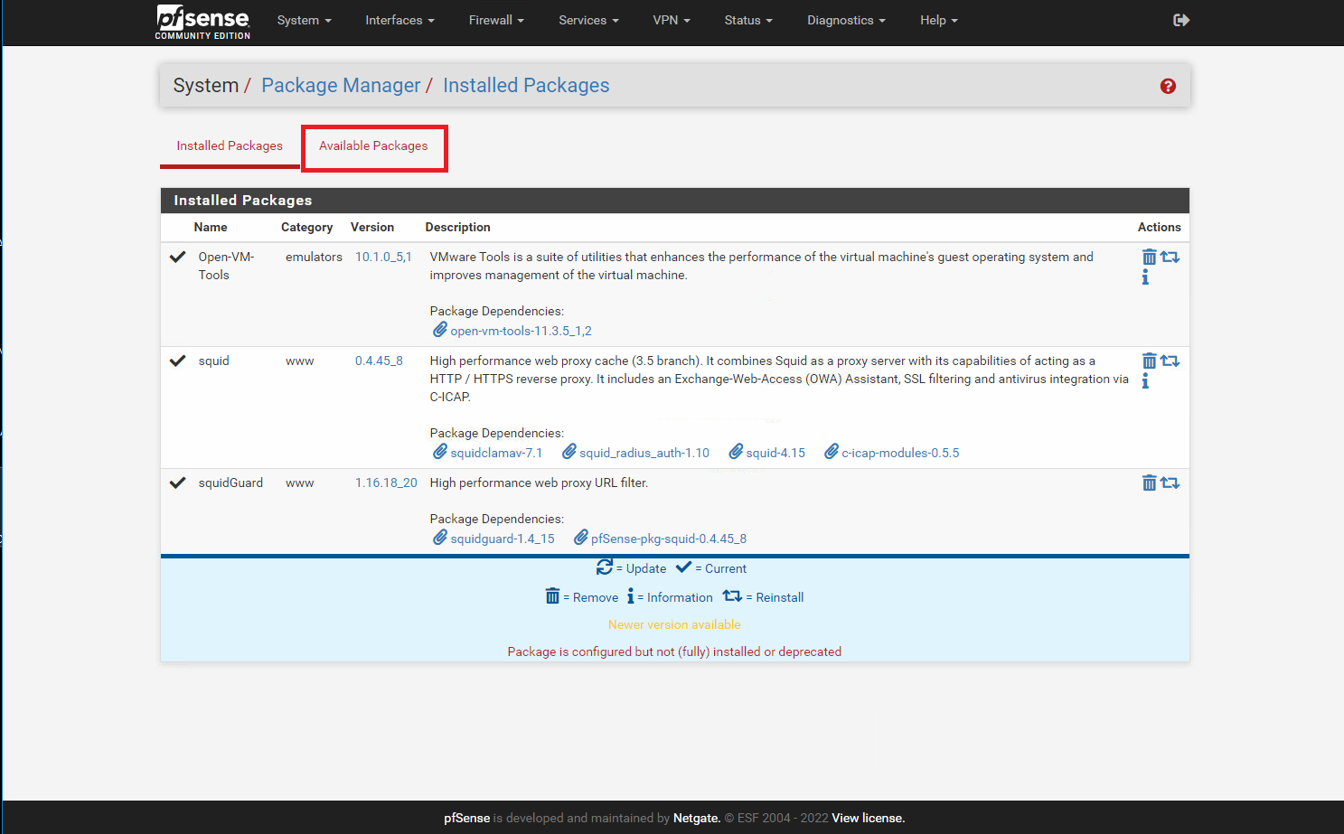Expand the Help menu

(x=939, y=21)
